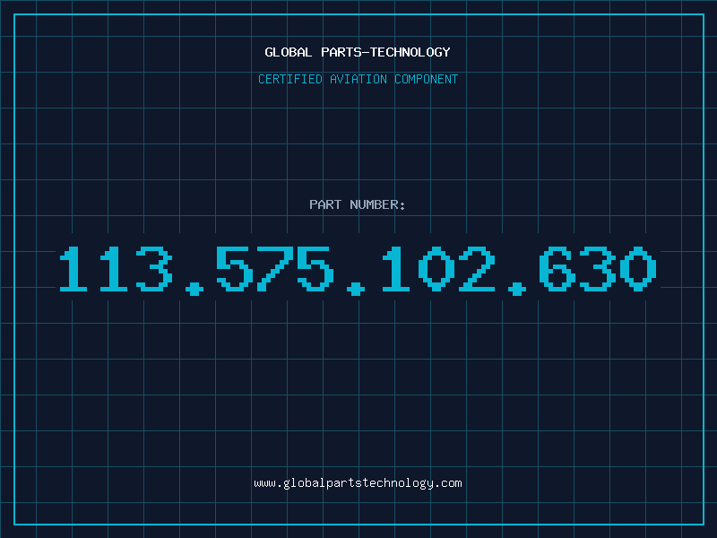Click the GLOBAL PARTS-TECHNOLOGY heading
Image resolution: width=717 pixels, height=538 pixels.
pyautogui.click(x=358, y=52)
